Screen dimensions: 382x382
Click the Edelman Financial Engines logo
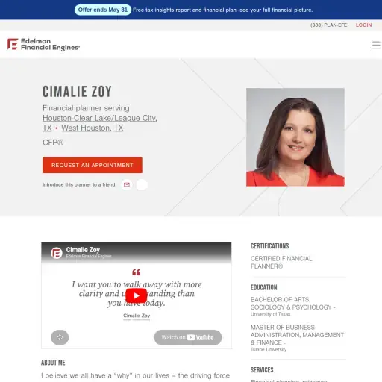click(43, 45)
